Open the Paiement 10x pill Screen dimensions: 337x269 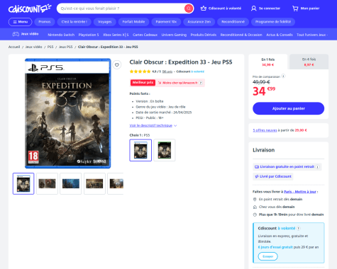coord(166,22)
